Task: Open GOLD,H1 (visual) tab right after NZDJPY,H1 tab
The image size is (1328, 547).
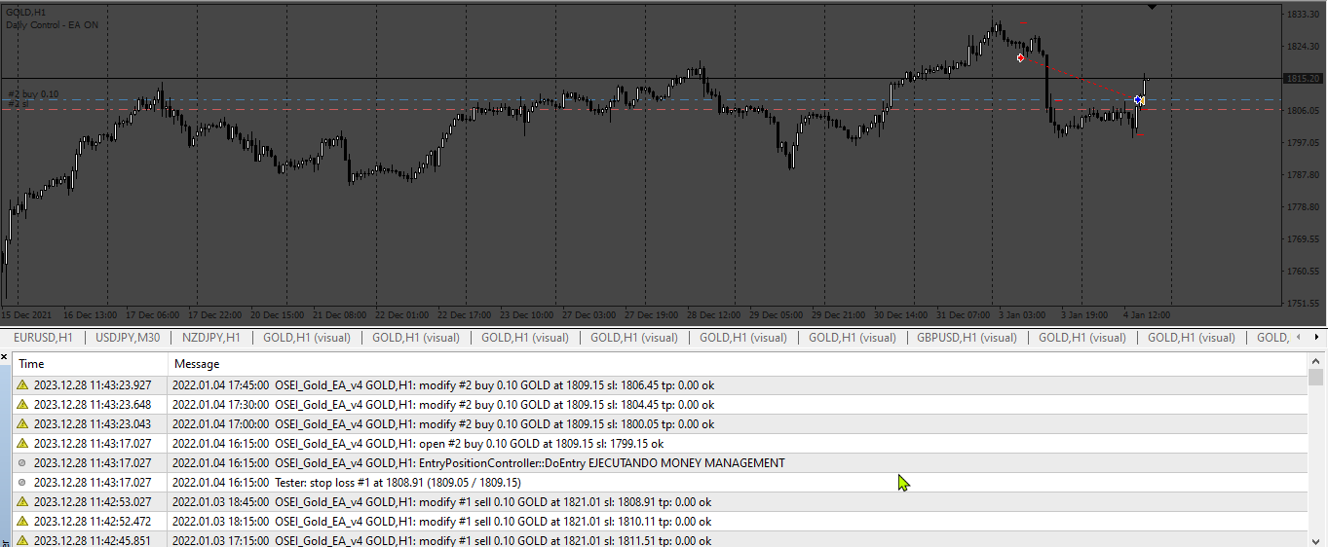Action: pos(307,338)
